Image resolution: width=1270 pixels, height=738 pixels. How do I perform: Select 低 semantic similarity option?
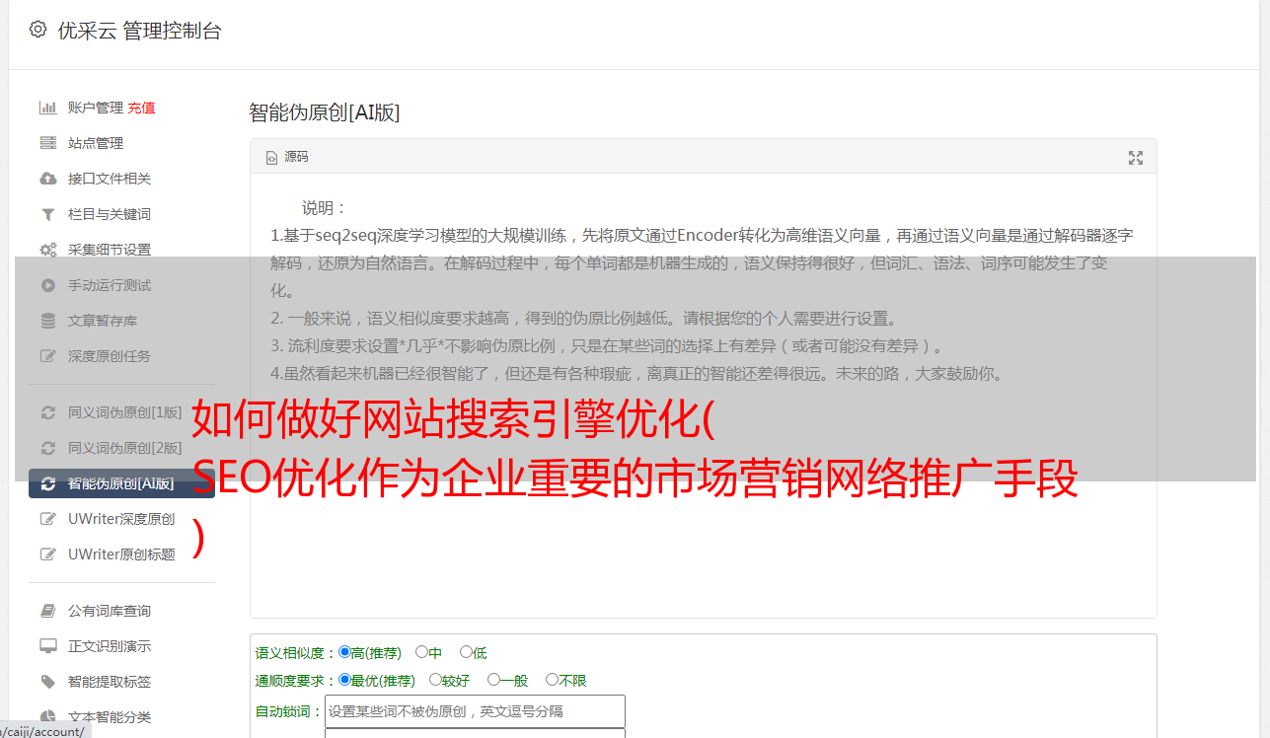click(x=466, y=652)
